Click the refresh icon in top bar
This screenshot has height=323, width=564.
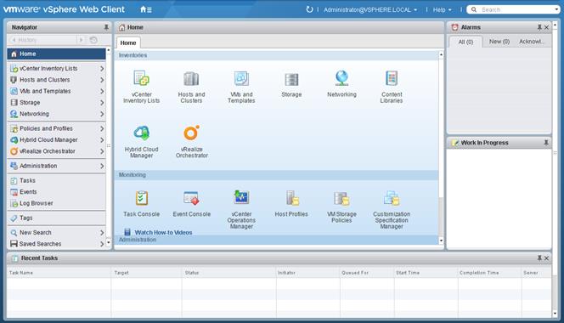[309, 9]
